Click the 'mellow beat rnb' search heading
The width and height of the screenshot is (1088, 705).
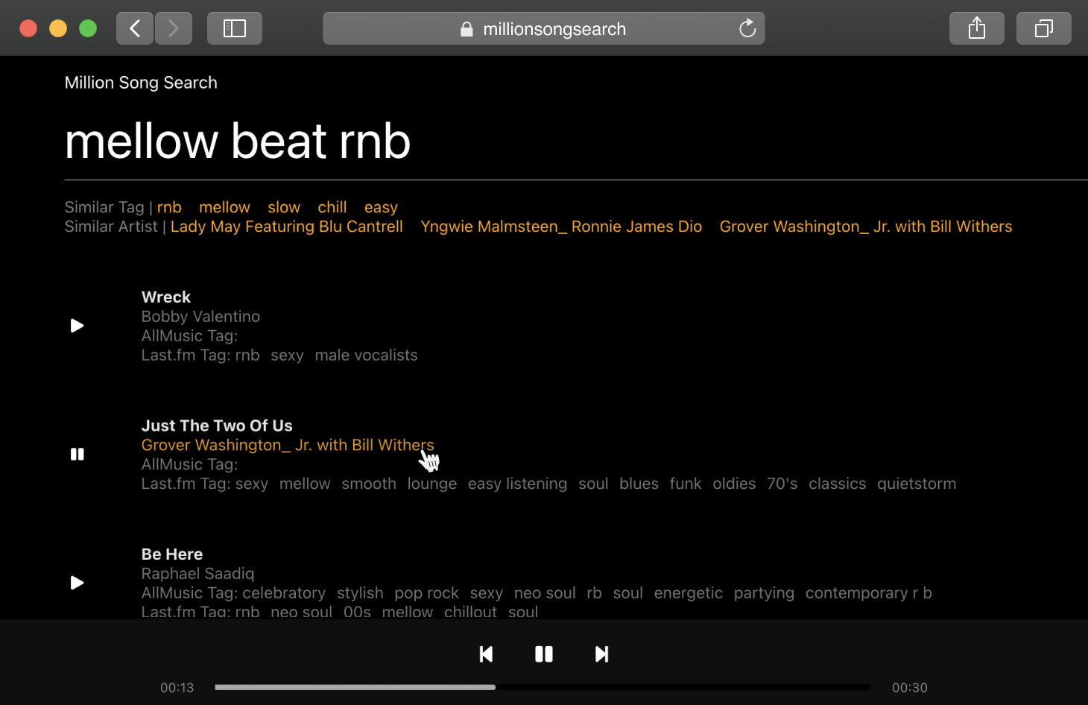pyautogui.click(x=238, y=141)
